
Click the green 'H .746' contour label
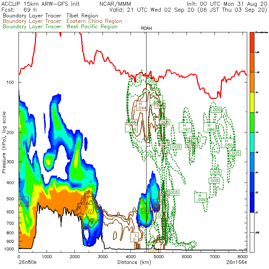pyautogui.click(x=132, y=128)
